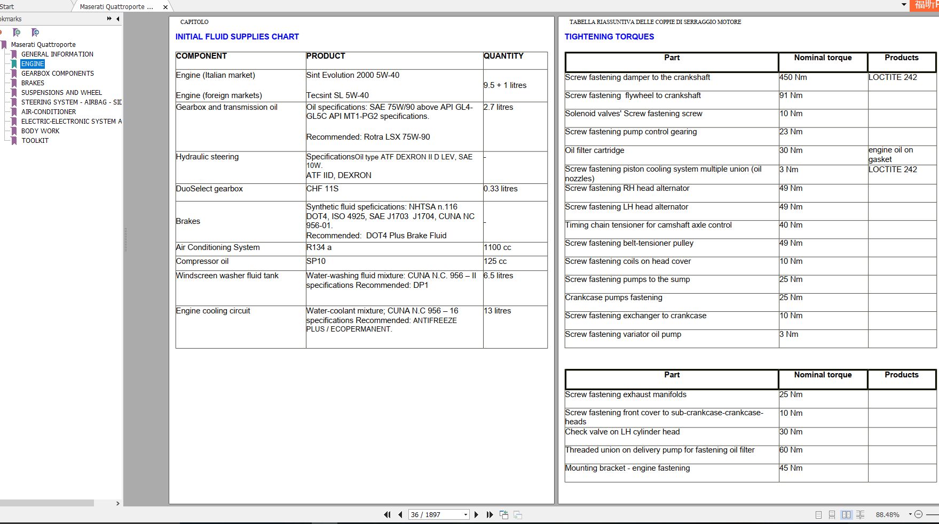This screenshot has height=524, width=939.
Task: Click the Sint Evolution 2000 5W-40 cell
Action: coord(353,75)
